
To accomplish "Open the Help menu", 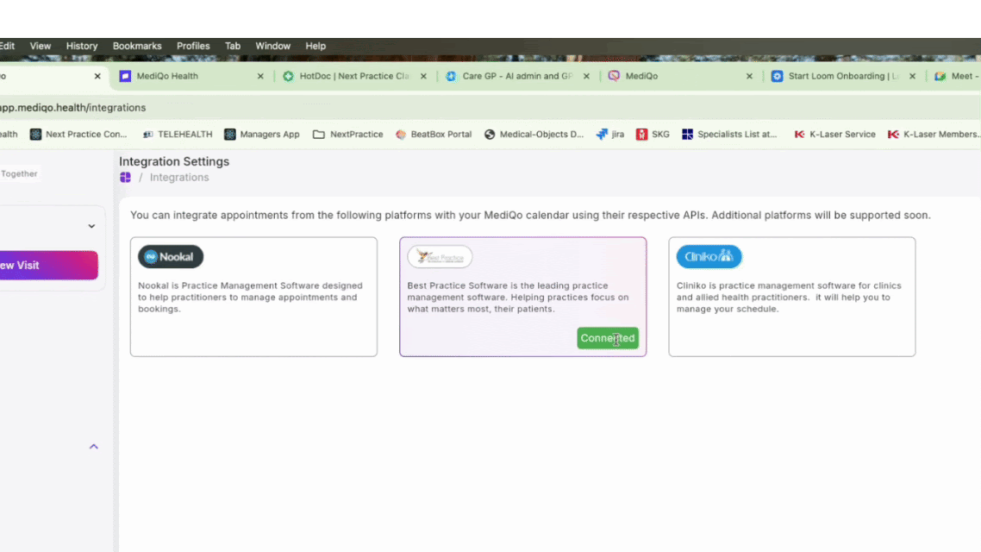I will (x=316, y=46).
